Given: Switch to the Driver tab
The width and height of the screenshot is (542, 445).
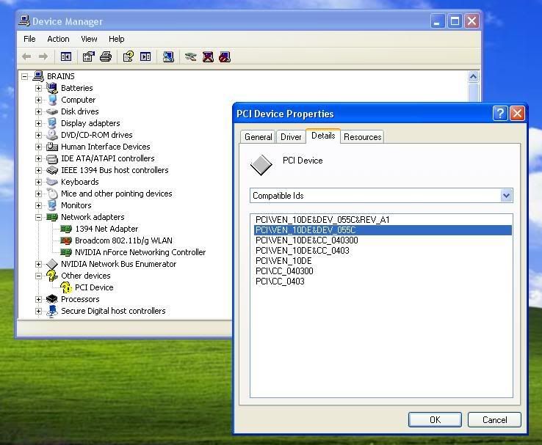Looking at the screenshot, I should [x=291, y=137].
